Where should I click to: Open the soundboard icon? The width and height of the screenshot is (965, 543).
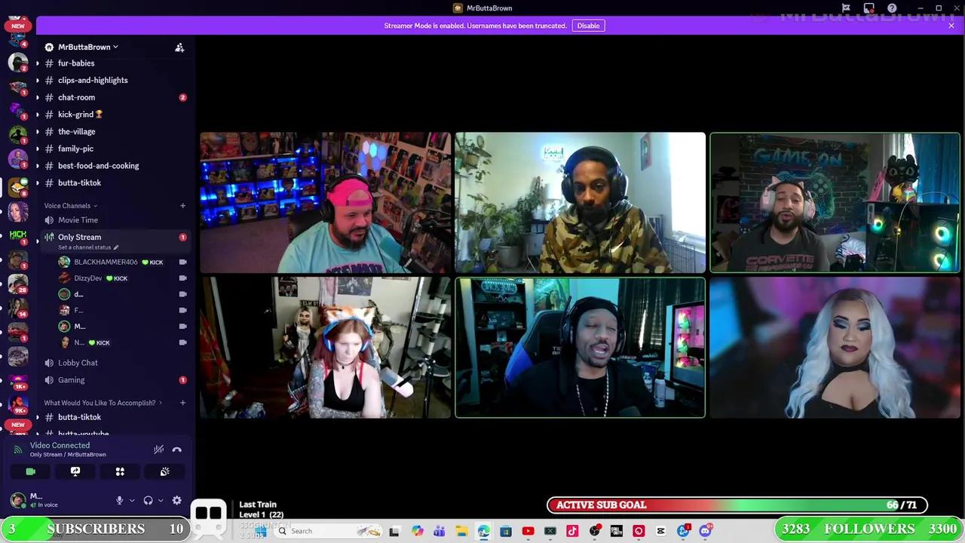[164, 471]
